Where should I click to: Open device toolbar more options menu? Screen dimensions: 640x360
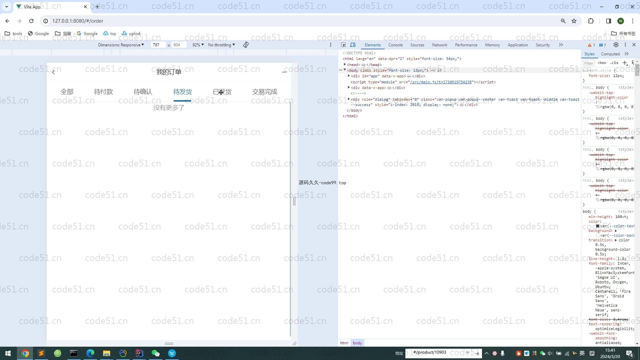pos(330,45)
